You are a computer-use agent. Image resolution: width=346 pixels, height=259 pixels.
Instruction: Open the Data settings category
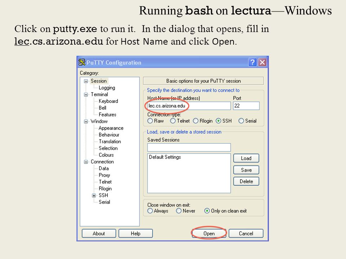pos(104,168)
